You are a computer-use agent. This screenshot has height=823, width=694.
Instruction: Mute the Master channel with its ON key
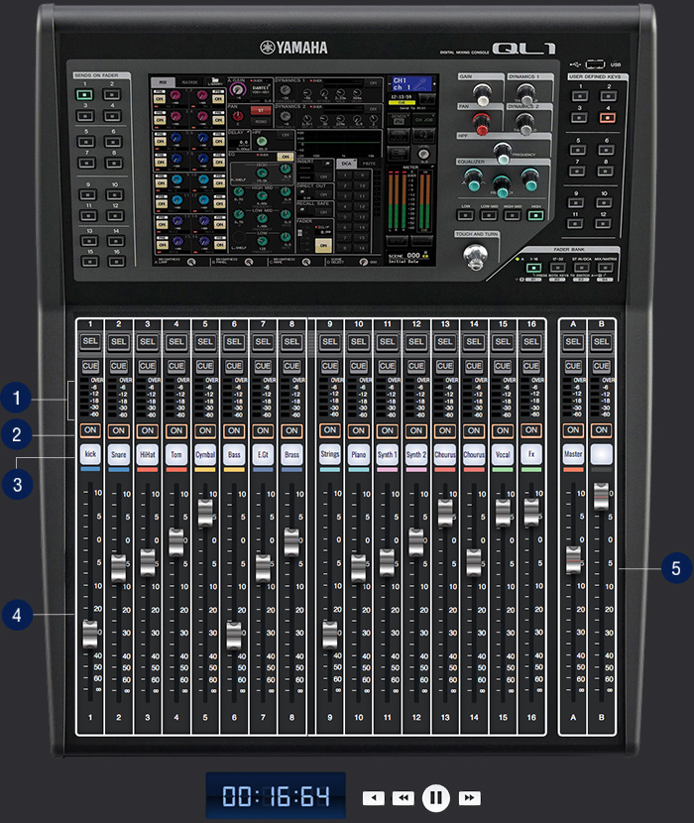coord(573,431)
